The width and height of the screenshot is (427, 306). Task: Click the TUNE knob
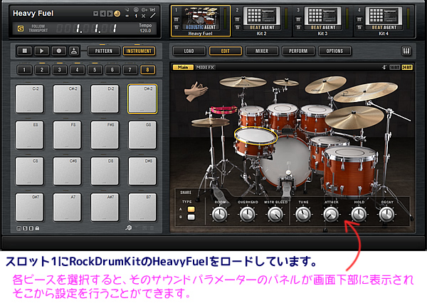pos(303,214)
